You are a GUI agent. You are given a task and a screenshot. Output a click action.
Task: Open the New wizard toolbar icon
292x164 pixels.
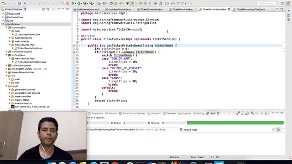3,3
